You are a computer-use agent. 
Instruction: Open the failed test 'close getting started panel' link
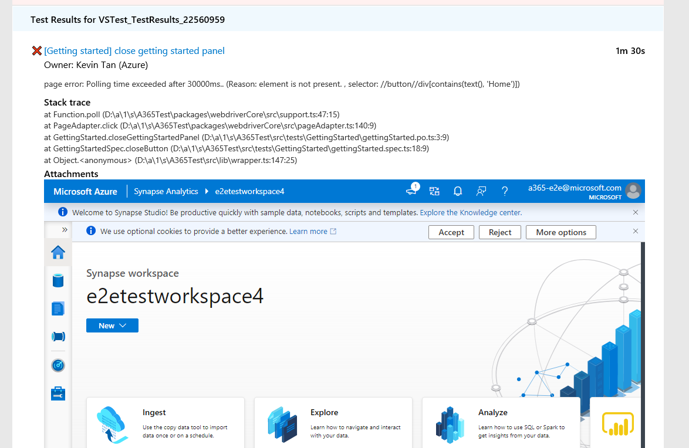coord(134,51)
